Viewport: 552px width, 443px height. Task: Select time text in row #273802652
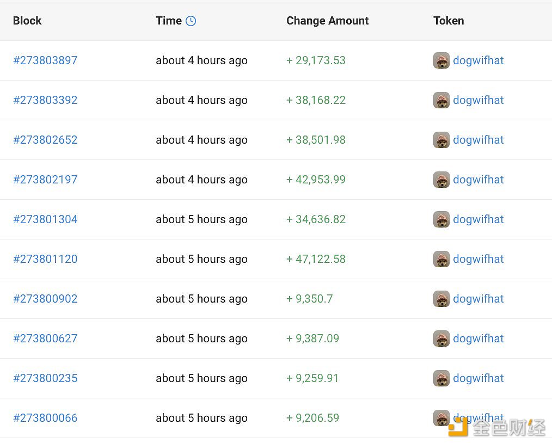pos(202,140)
